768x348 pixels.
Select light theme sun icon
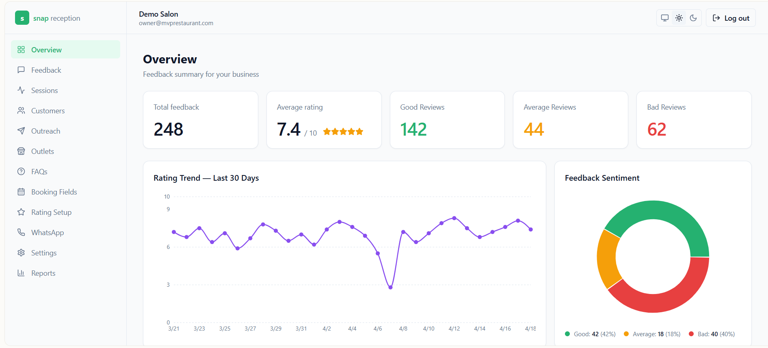pos(679,18)
